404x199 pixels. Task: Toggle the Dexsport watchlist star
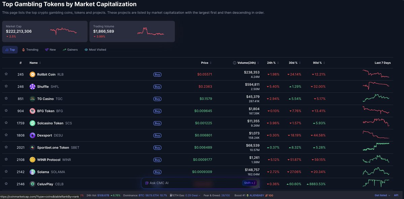(6, 135)
